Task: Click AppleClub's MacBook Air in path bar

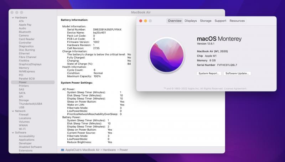Action: coord(83,150)
